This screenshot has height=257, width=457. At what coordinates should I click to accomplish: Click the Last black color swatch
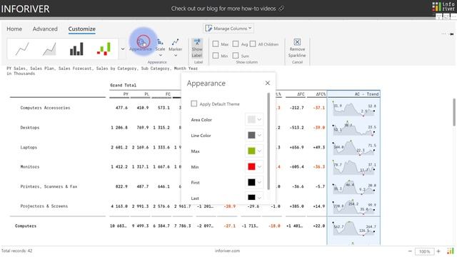click(x=251, y=198)
